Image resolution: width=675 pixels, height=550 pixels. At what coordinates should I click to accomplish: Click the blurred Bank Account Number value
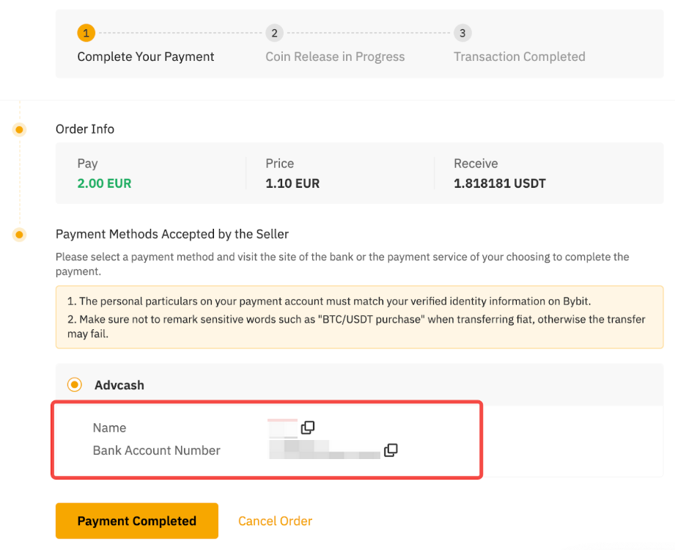click(324, 450)
